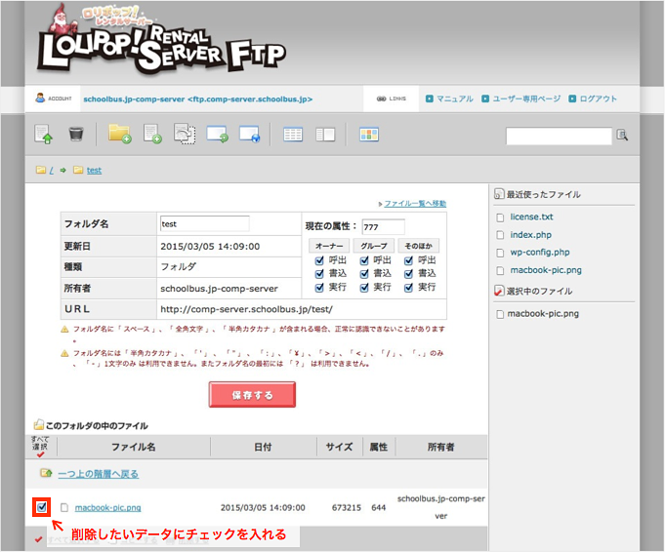Click the screen with globe icon
665x552 pixels.
tap(249, 135)
